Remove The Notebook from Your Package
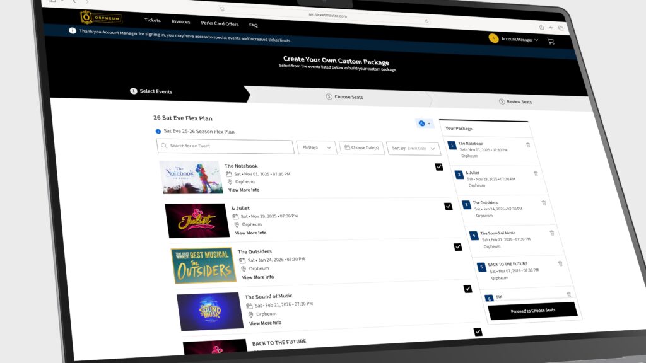This screenshot has width=646, height=363. click(x=528, y=145)
